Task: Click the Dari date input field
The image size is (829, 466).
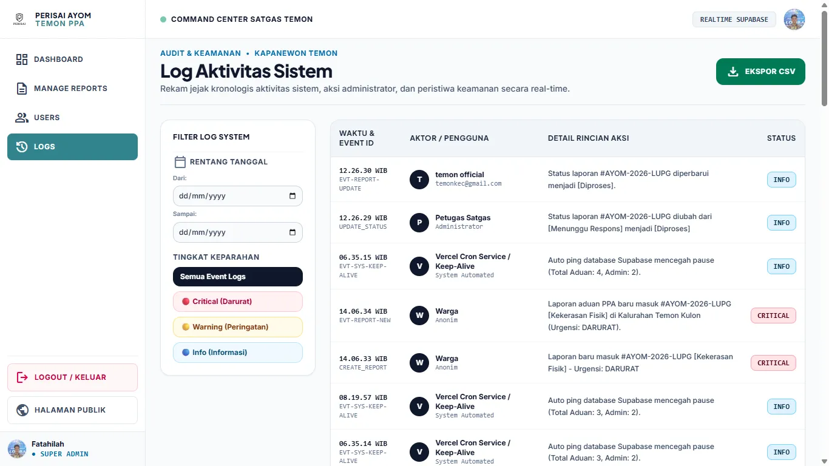Action: (x=238, y=196)
